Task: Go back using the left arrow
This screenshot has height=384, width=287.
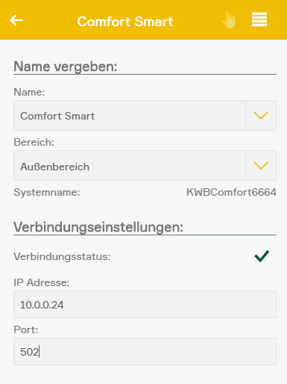Action: 16,20
